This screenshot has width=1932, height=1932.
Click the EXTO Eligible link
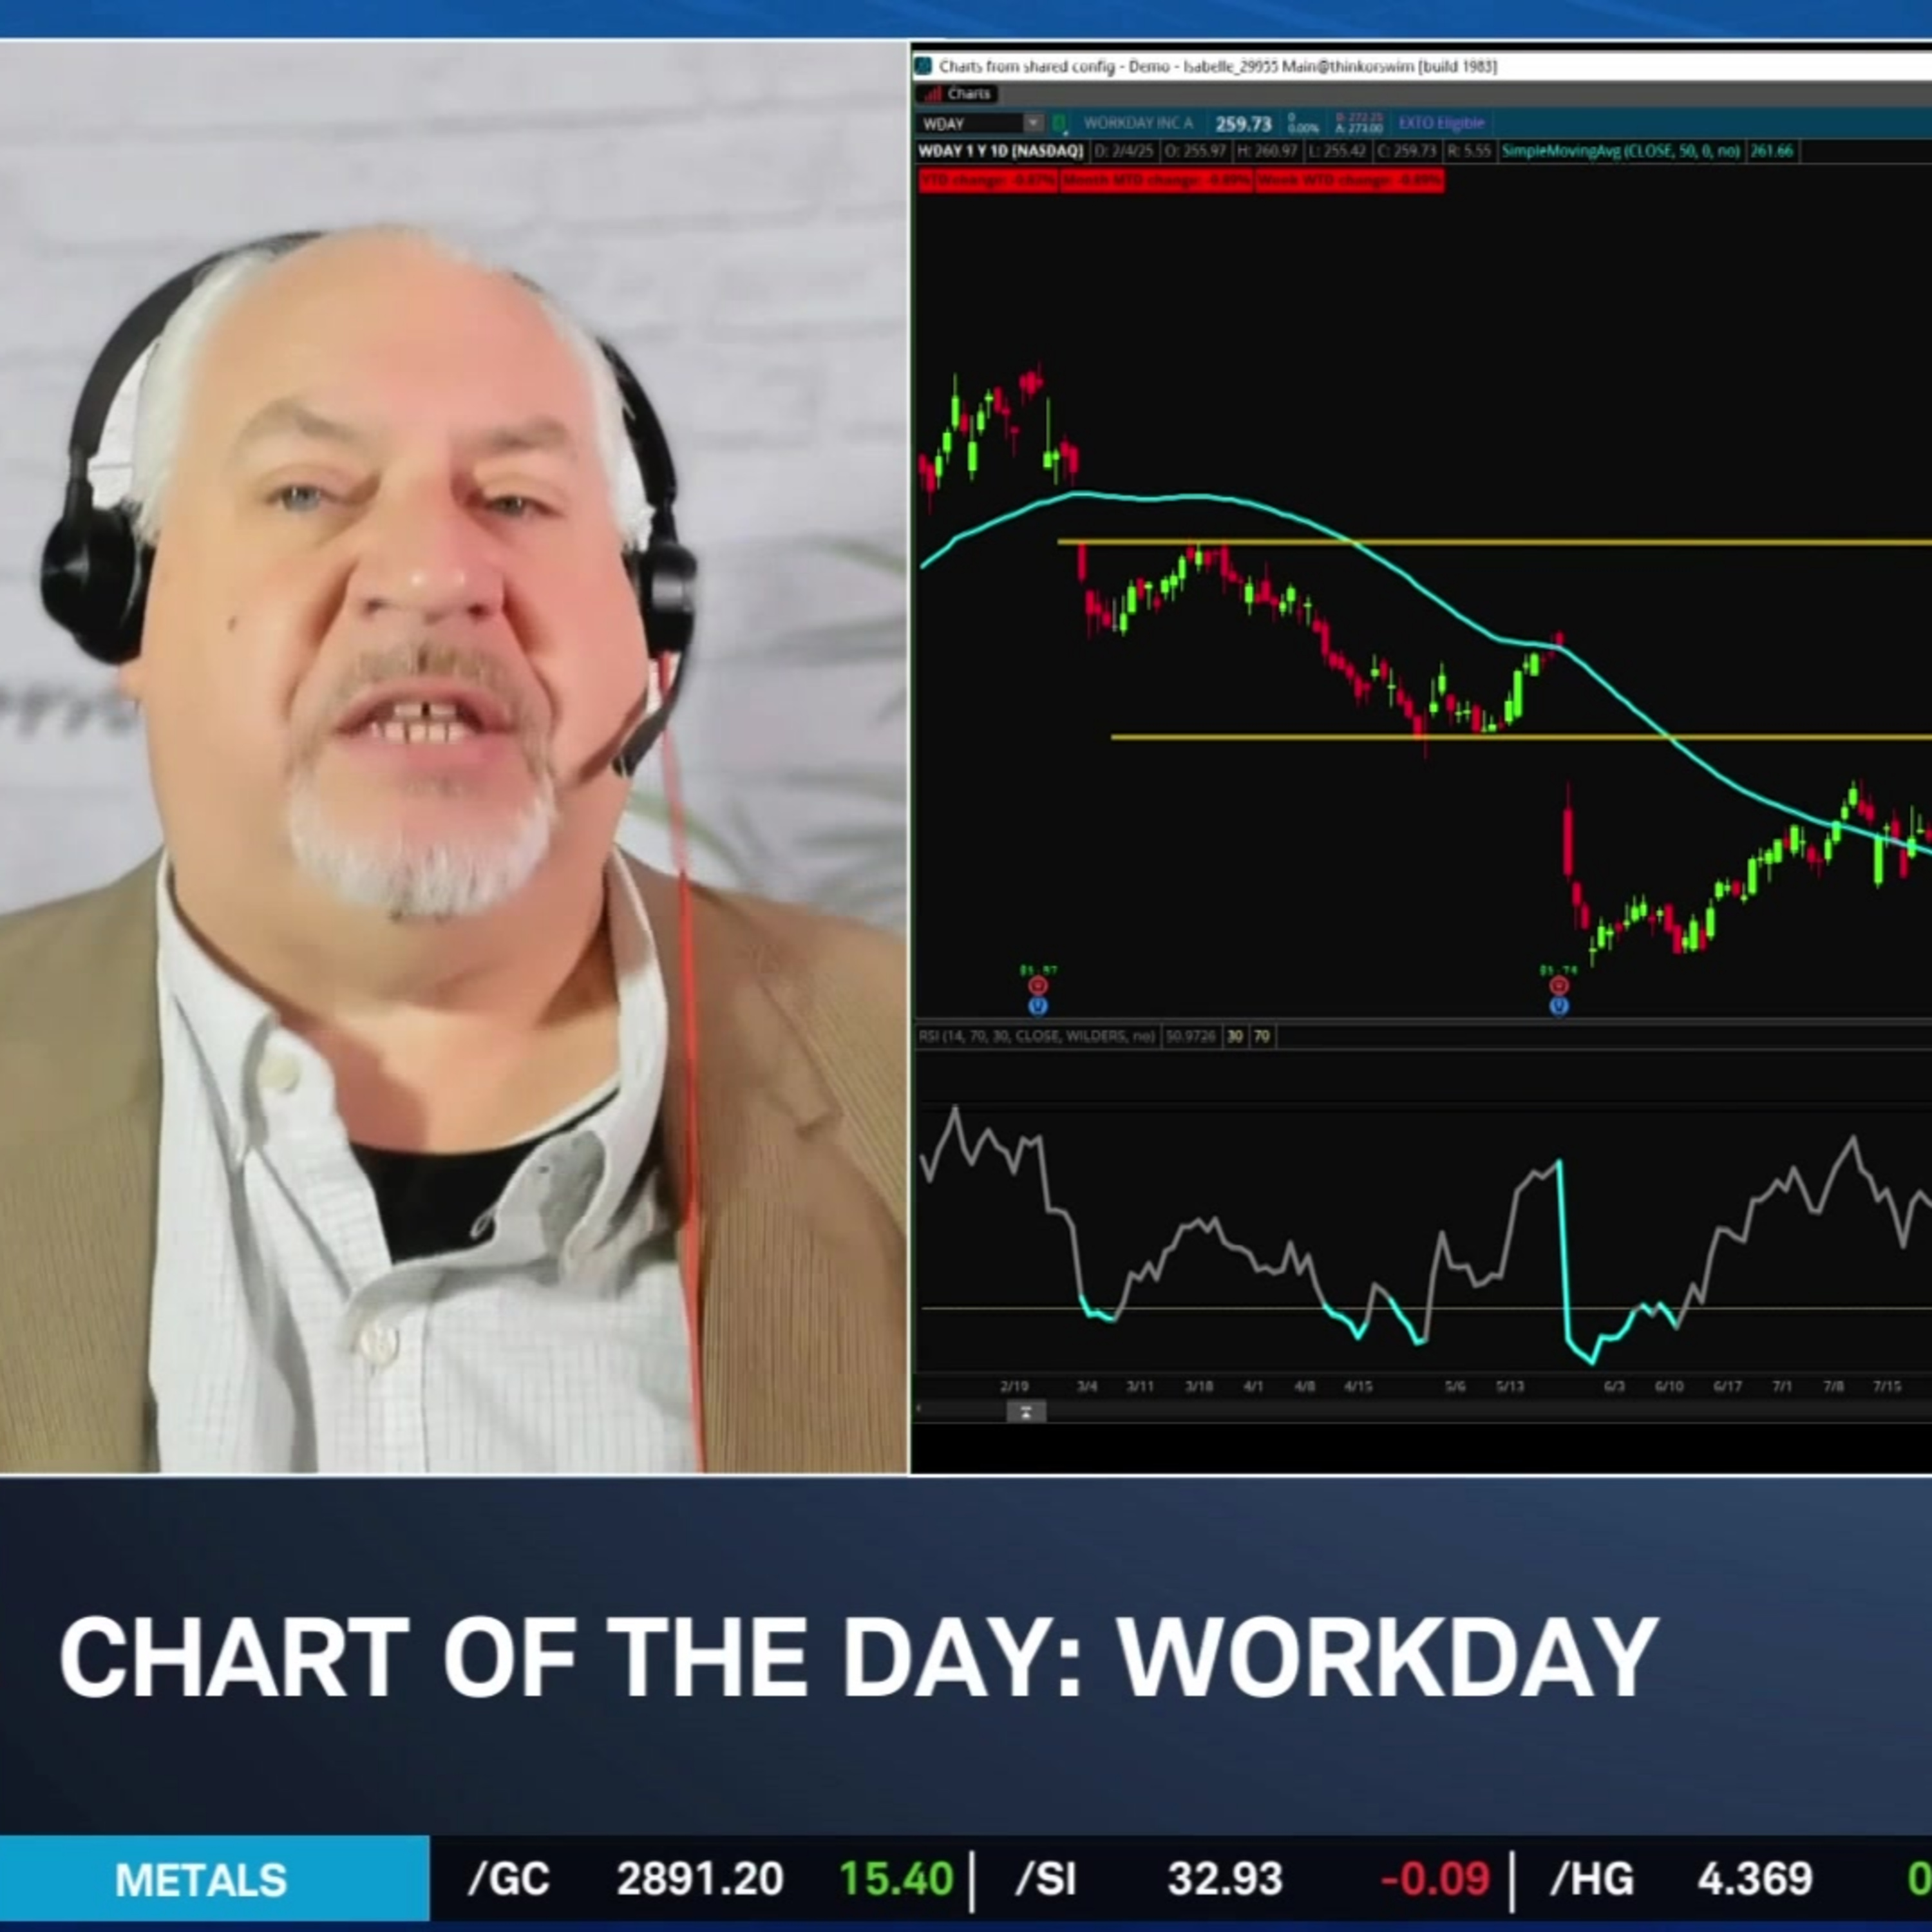pos(1441,123)
